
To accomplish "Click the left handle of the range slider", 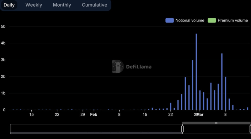I will coord(182,129).
